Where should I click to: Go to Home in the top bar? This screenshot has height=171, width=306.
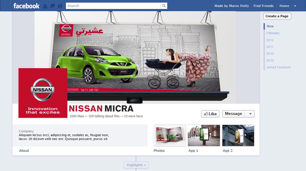click(x=284, y=6)
